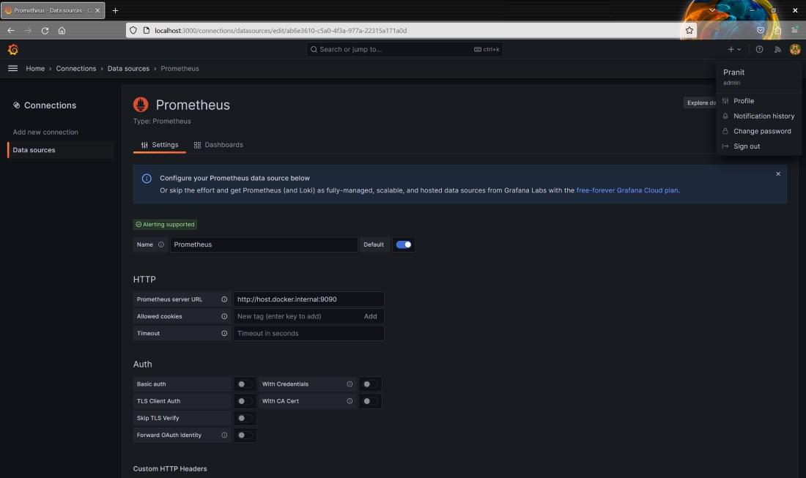Viewport: 806px width, 478px height.
Task: Click browser back arrow
Action: [11, 30]
